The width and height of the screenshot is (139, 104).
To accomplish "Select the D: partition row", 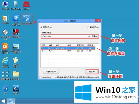I will (x=68, y=51).
